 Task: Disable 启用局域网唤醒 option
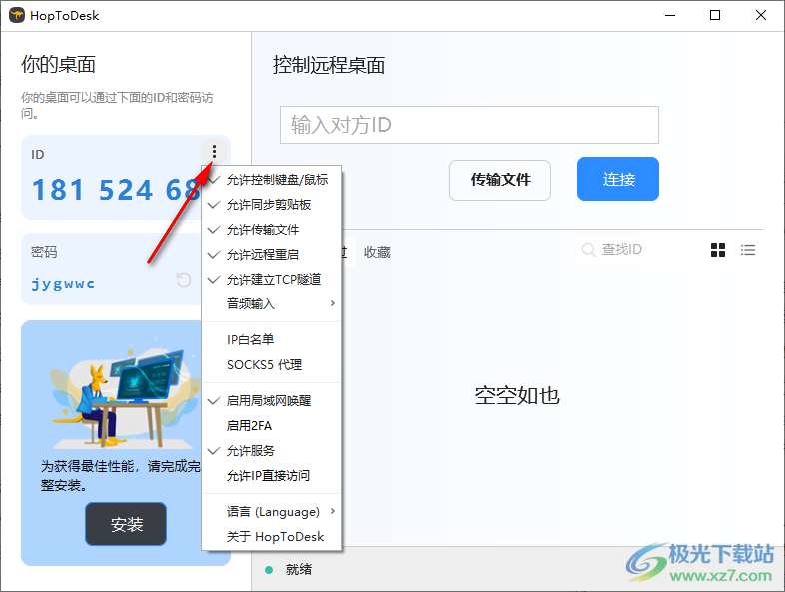[272, 401]
